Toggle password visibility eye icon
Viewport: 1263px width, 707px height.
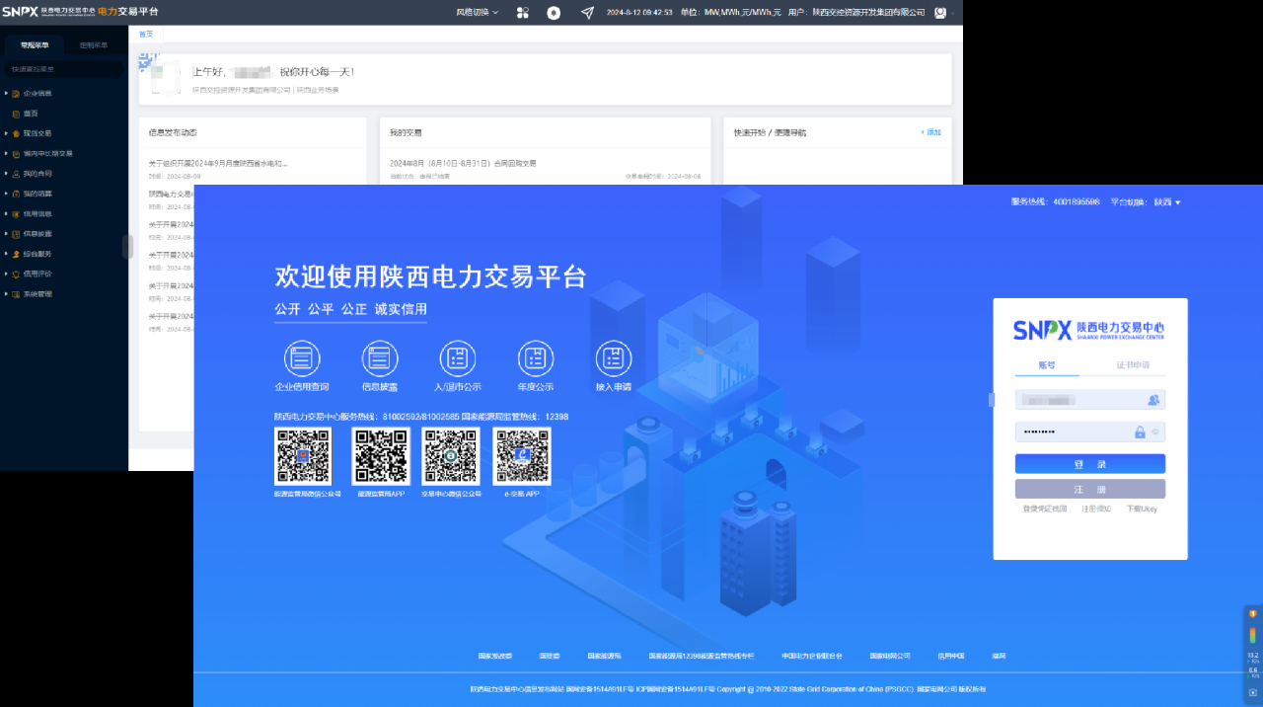pos(1155,432)
